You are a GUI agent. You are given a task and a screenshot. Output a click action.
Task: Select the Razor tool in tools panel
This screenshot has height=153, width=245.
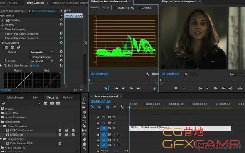84,126
